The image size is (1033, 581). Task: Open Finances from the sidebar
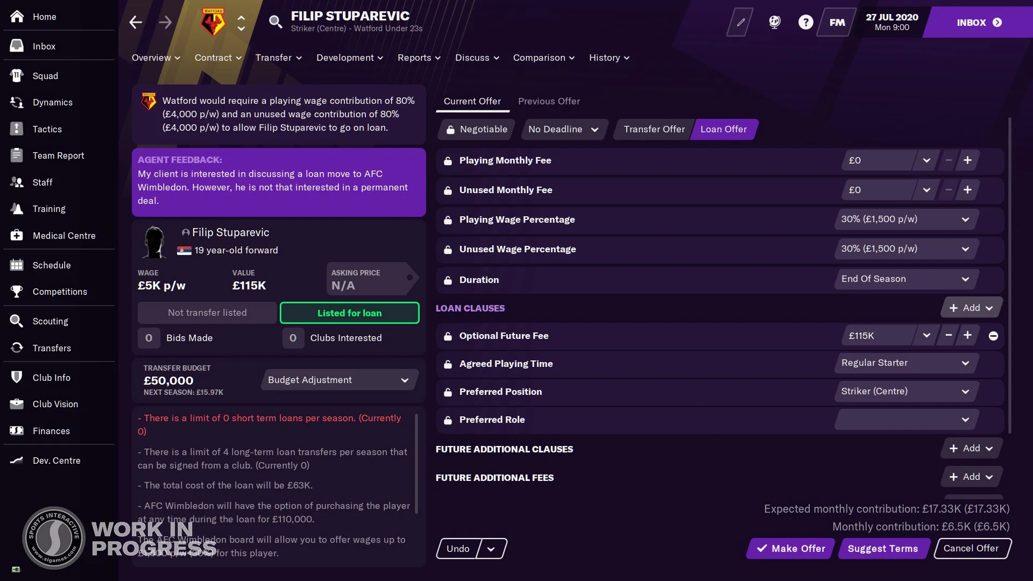pyautogui.click(x=52, y=431)
